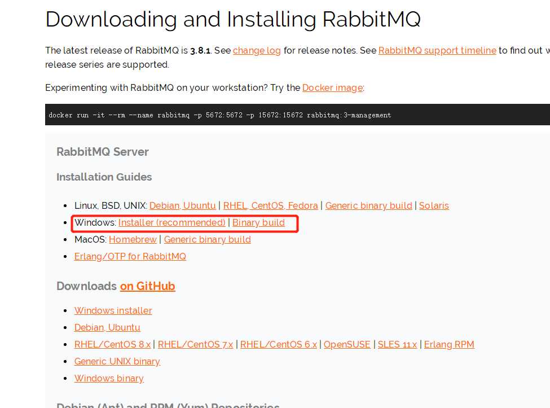Viewport: 550px width, 408px height.
Task: Open Windows Installer (recommended) link
Action: 172,223
